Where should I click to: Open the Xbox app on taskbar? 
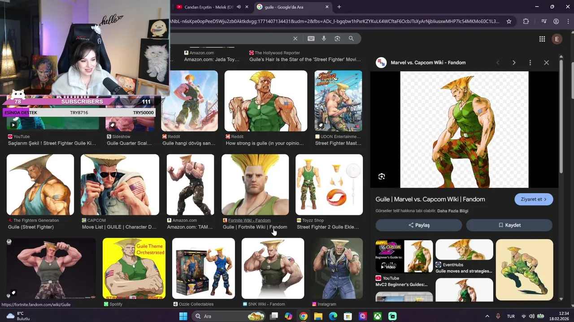(378, 316)
